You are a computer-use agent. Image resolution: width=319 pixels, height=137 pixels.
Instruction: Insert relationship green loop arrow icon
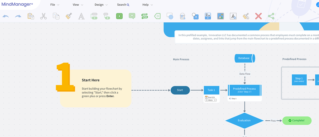coord(145,16)
